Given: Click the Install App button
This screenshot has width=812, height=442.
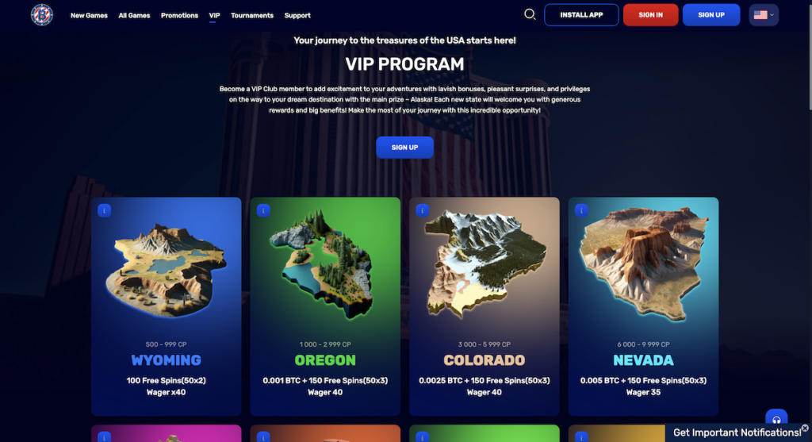Looking at the screenshot, I should click(x=581, y=15).
